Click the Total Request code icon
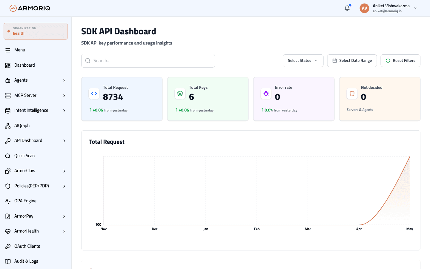The image size is (430, 269). [94, 94]
